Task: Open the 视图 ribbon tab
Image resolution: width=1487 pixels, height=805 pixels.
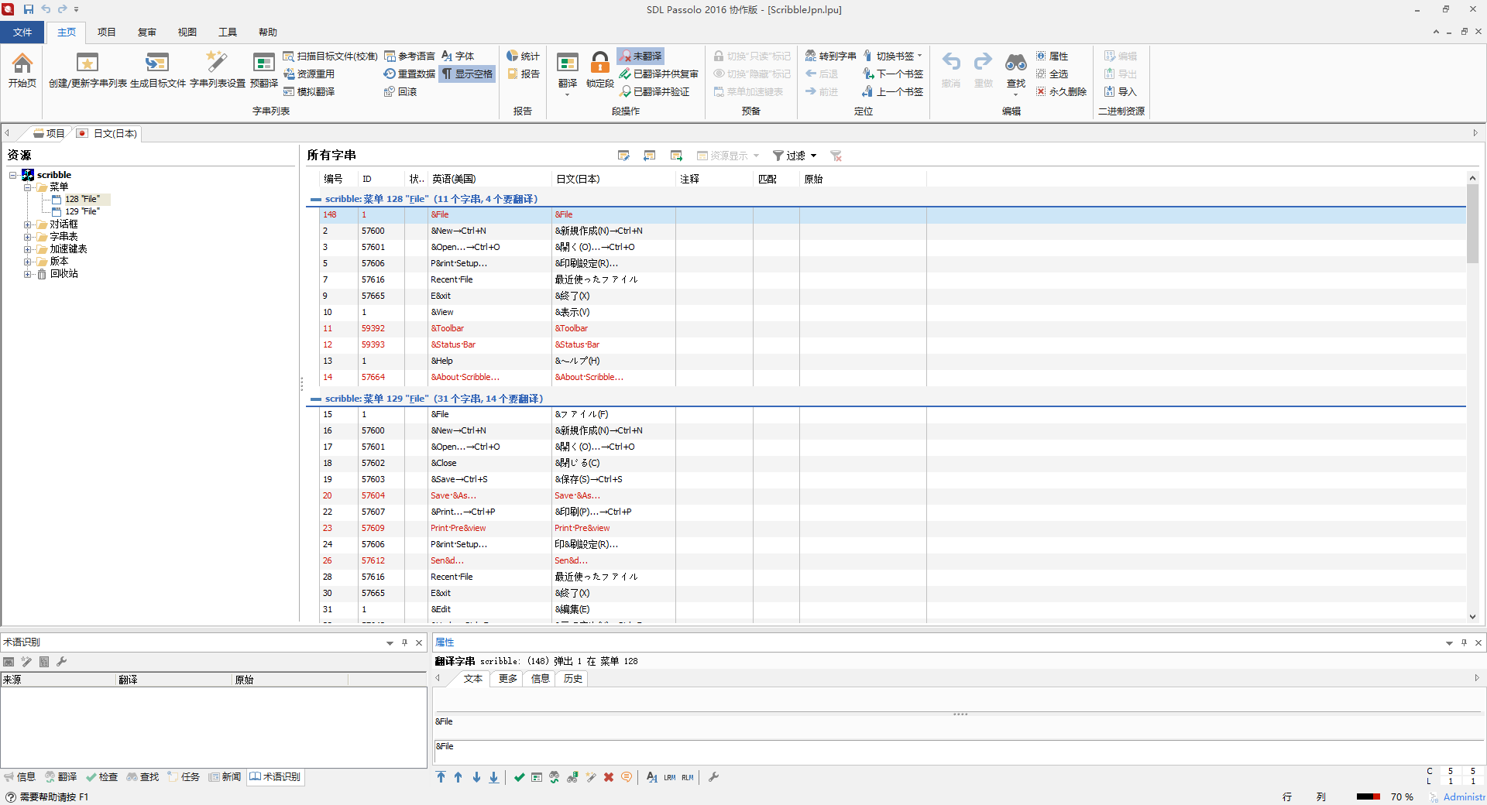Action: (187, 33)
